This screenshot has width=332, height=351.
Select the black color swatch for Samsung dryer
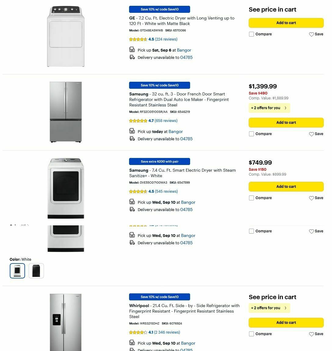[36, 270]
